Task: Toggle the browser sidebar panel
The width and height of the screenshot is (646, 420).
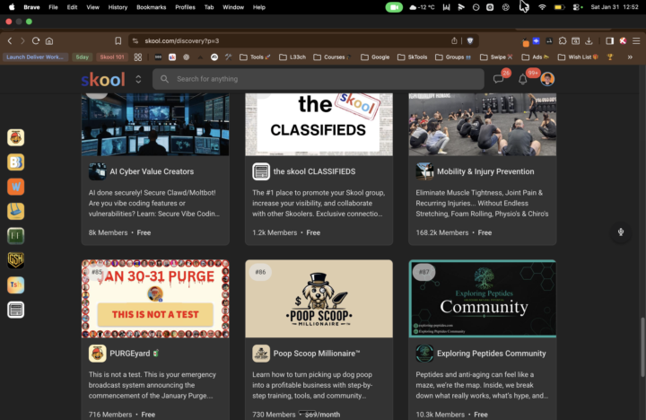Action: [610, 40]
